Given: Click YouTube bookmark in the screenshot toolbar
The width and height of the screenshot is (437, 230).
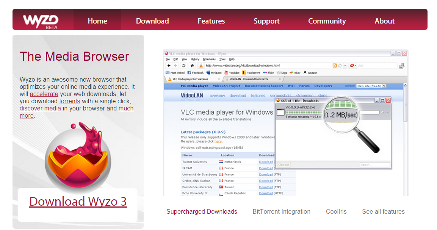Looking at the screenshot, I should (x=232, y=72).
